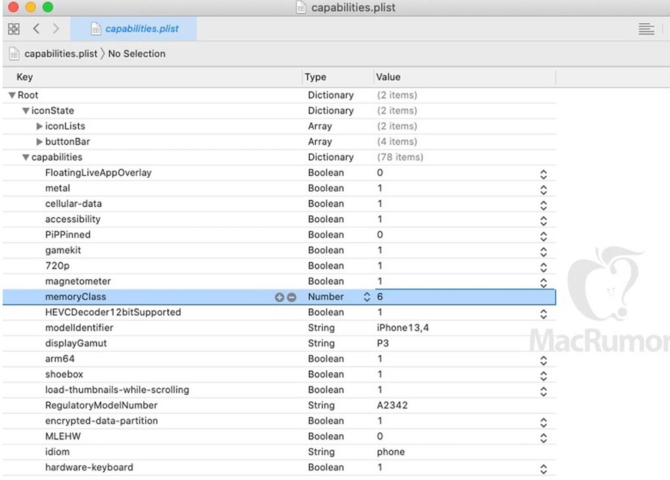Viewport: 670px width, 480px height.
Task: Click the memoryClass value field showing 6
Action: pos(465,297)
